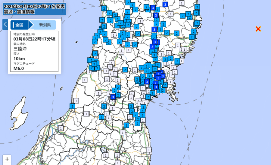
Task: Click the intensity 1 marker just above the coastal 2 near Sado
Action: pos(76,100)
